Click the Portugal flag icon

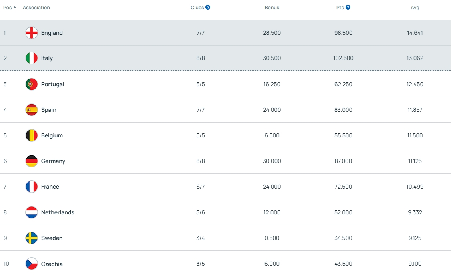coord(32,84)
